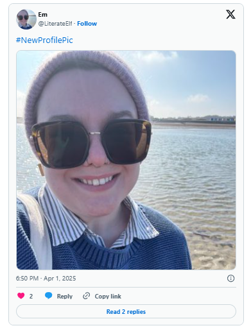Viewport: 251px width, 328px height.
Task: Click the heart like icon
Action: (21, 296)
